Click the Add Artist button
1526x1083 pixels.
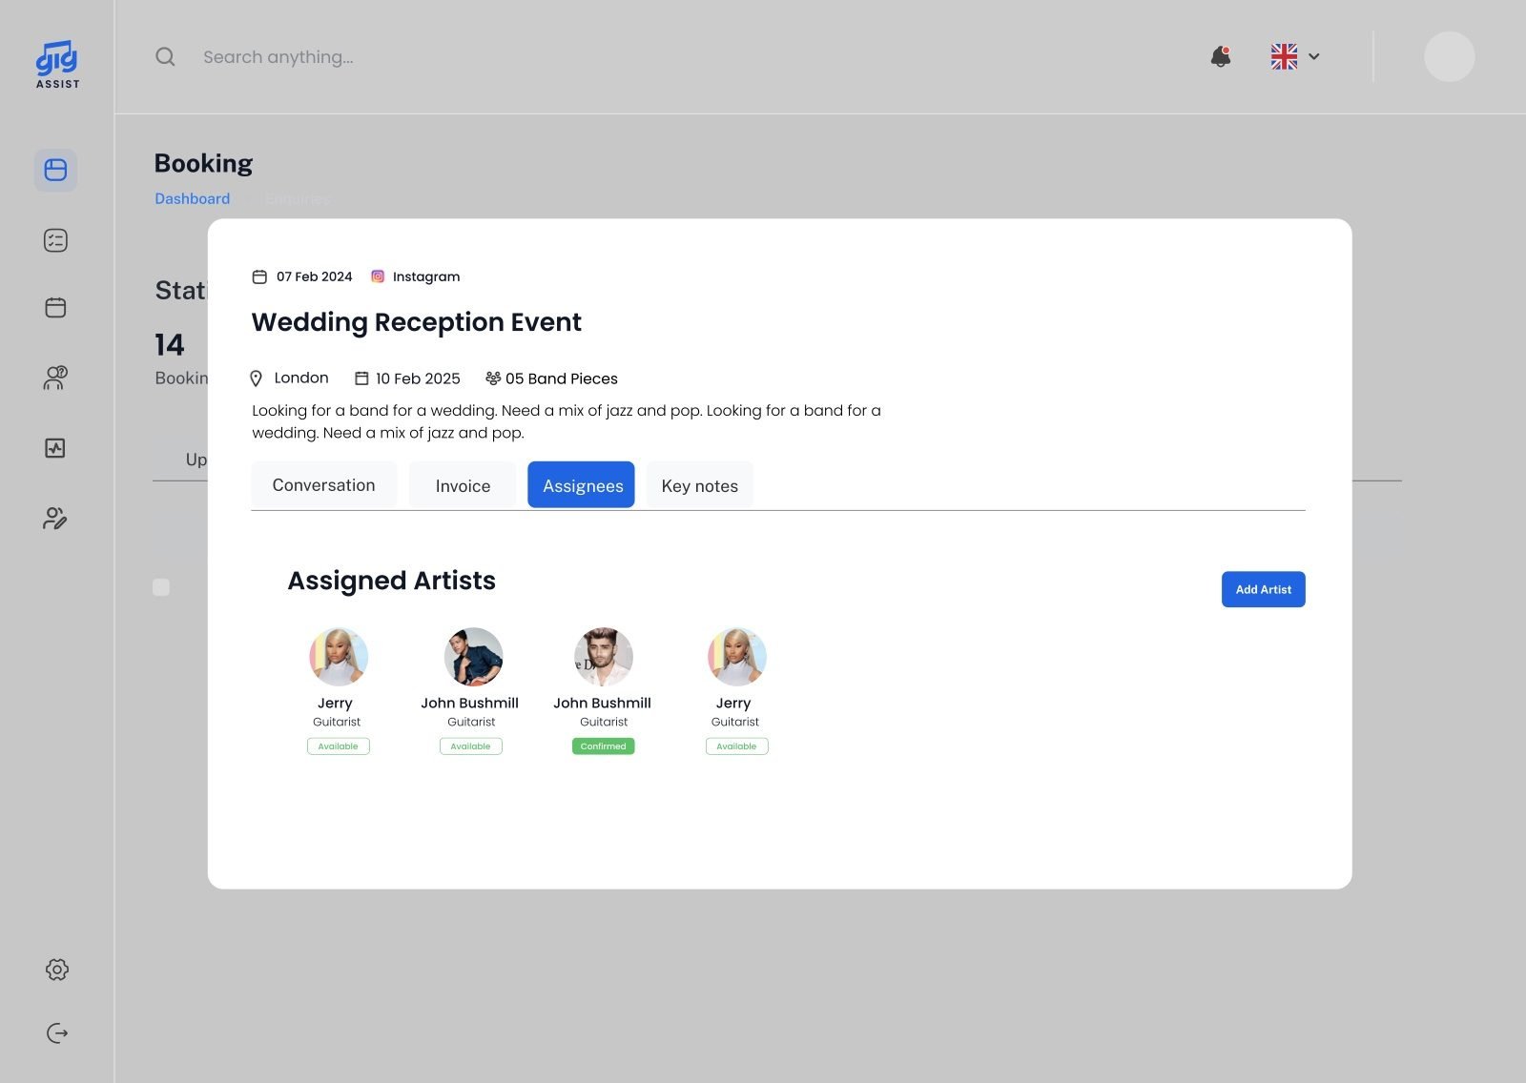click(x=1263, y=589)
